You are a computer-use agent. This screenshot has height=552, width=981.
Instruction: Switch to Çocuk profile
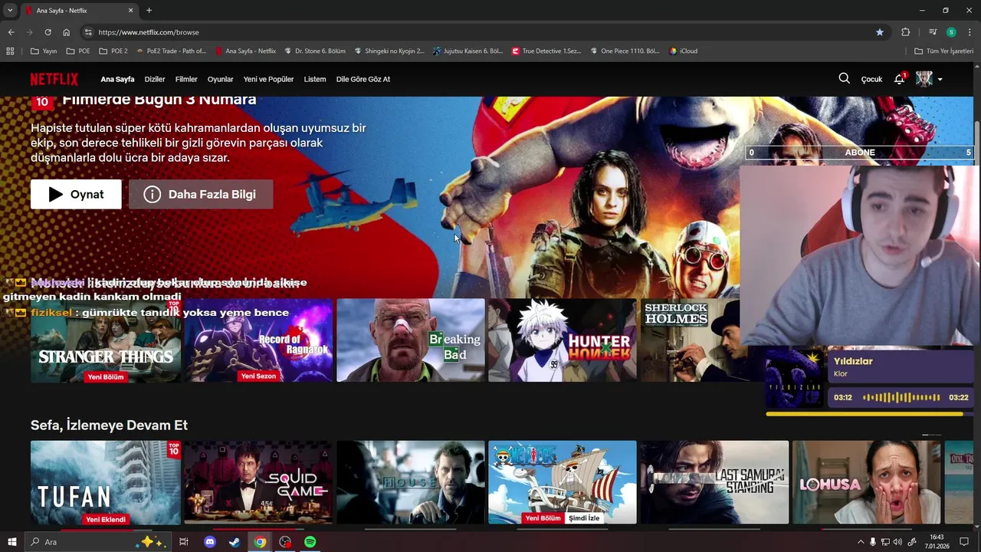point(872,79)
